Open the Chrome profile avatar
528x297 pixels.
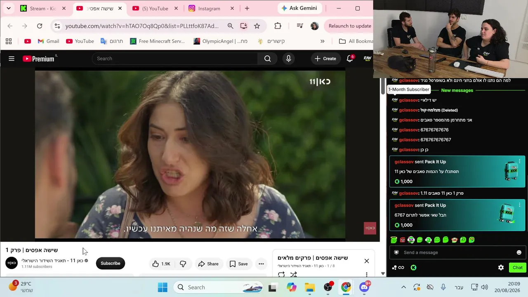coord(314,26)
